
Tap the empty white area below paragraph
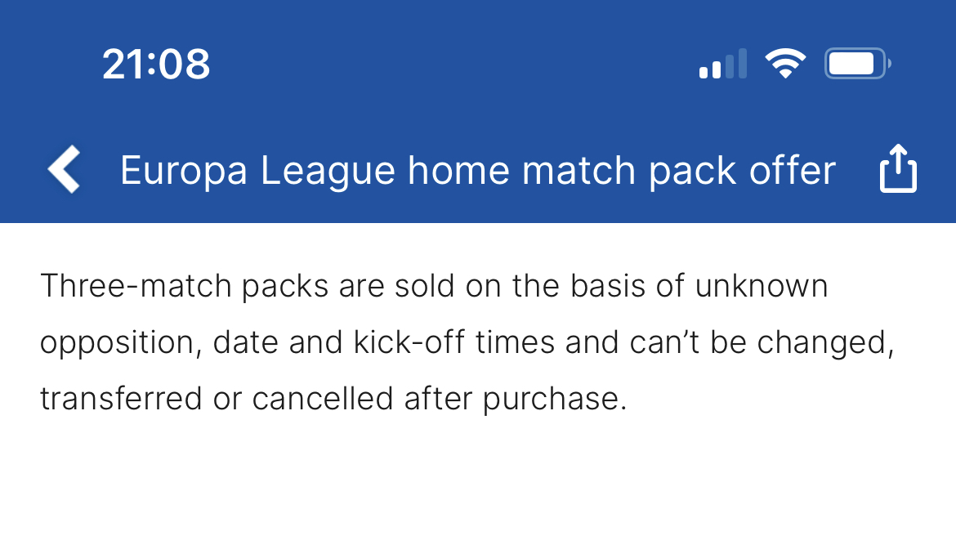478,482
